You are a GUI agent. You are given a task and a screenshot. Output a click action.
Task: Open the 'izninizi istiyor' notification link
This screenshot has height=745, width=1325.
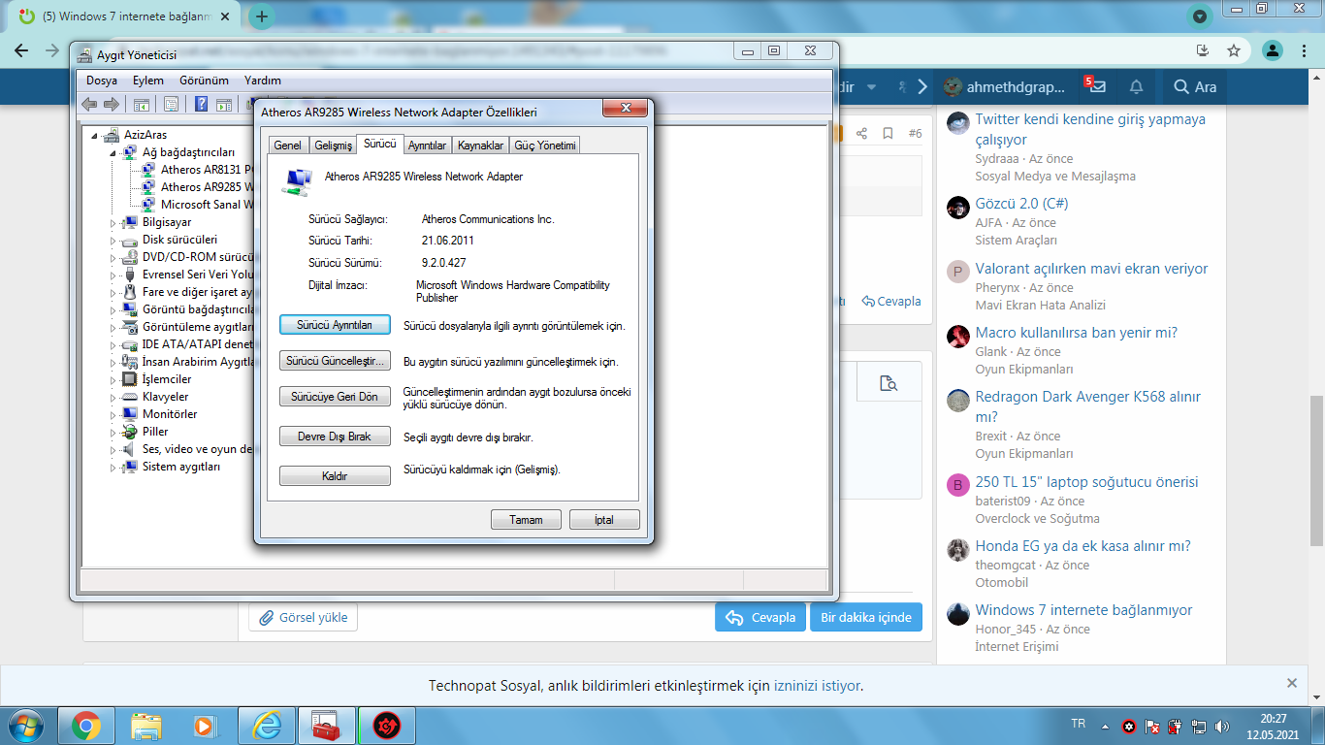817,686
